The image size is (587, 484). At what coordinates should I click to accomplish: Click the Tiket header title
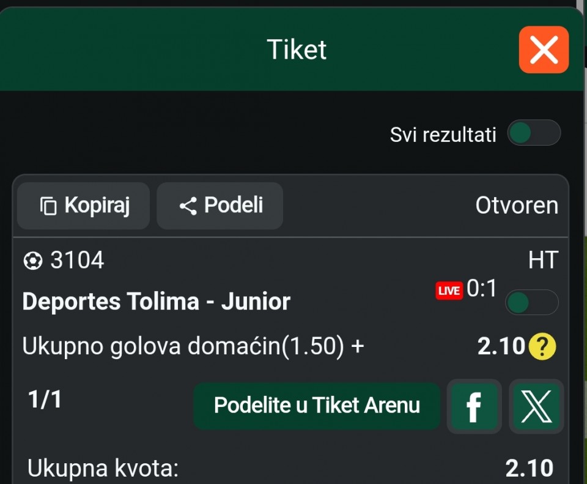(x=297, y=50)
